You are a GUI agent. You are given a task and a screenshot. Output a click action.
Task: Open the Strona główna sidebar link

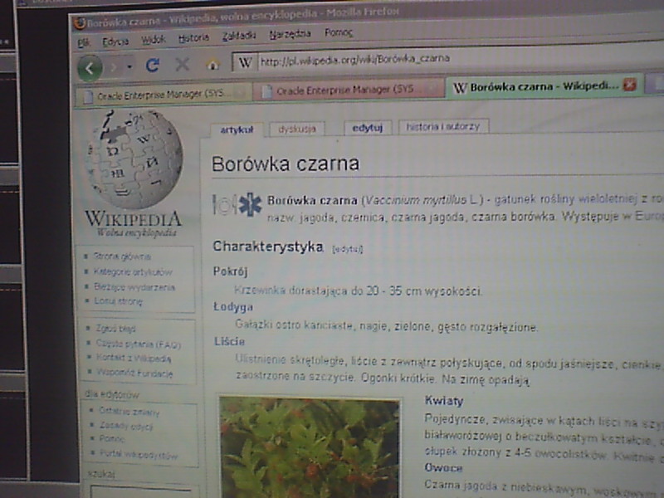(122, 256)
